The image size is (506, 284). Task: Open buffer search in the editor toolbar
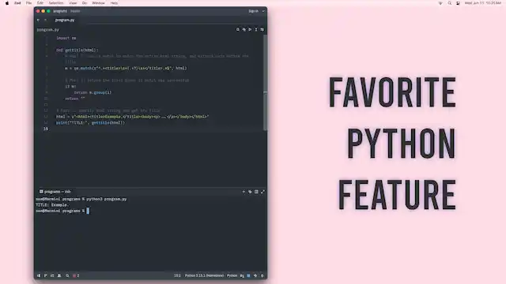coord(238,30)
